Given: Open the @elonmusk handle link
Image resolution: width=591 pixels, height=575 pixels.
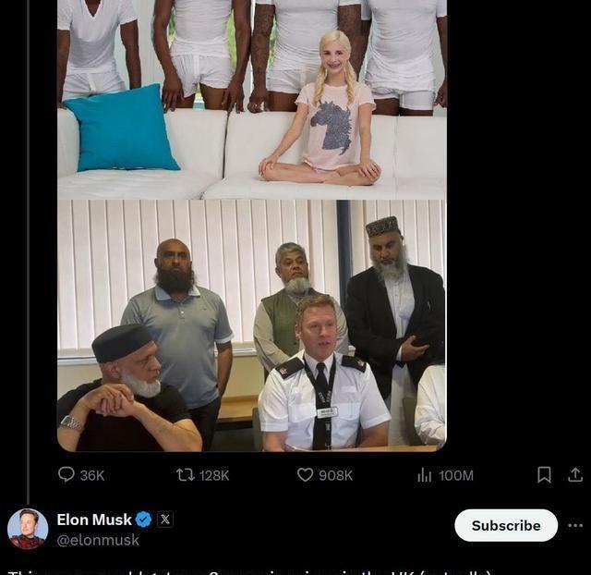Looking at the screenshot, I should tap(98, 540).
